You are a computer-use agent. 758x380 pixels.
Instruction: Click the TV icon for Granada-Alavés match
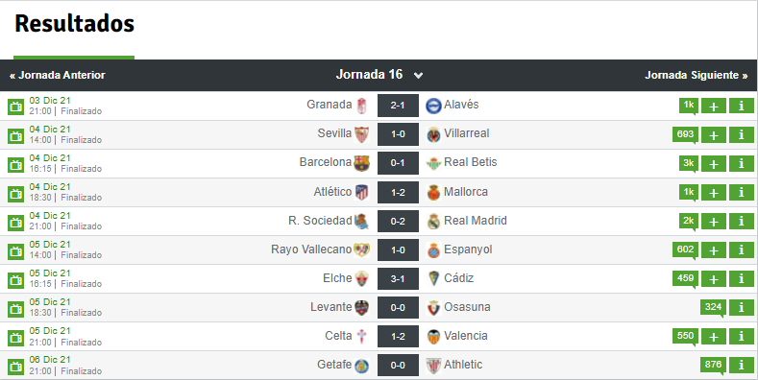pos(15,107)
